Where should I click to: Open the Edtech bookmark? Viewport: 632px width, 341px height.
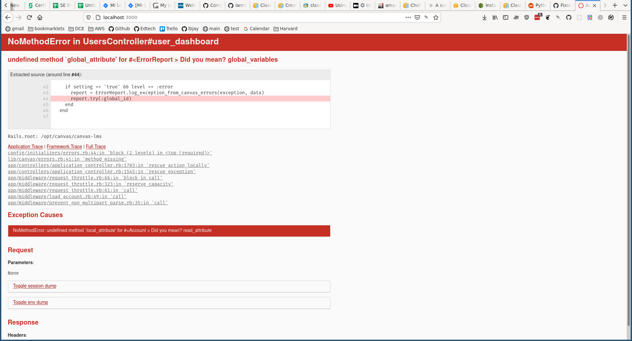point(145,29)
